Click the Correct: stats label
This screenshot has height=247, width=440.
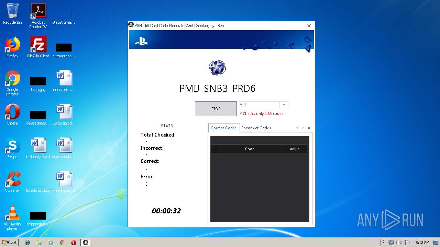point(150,161)
